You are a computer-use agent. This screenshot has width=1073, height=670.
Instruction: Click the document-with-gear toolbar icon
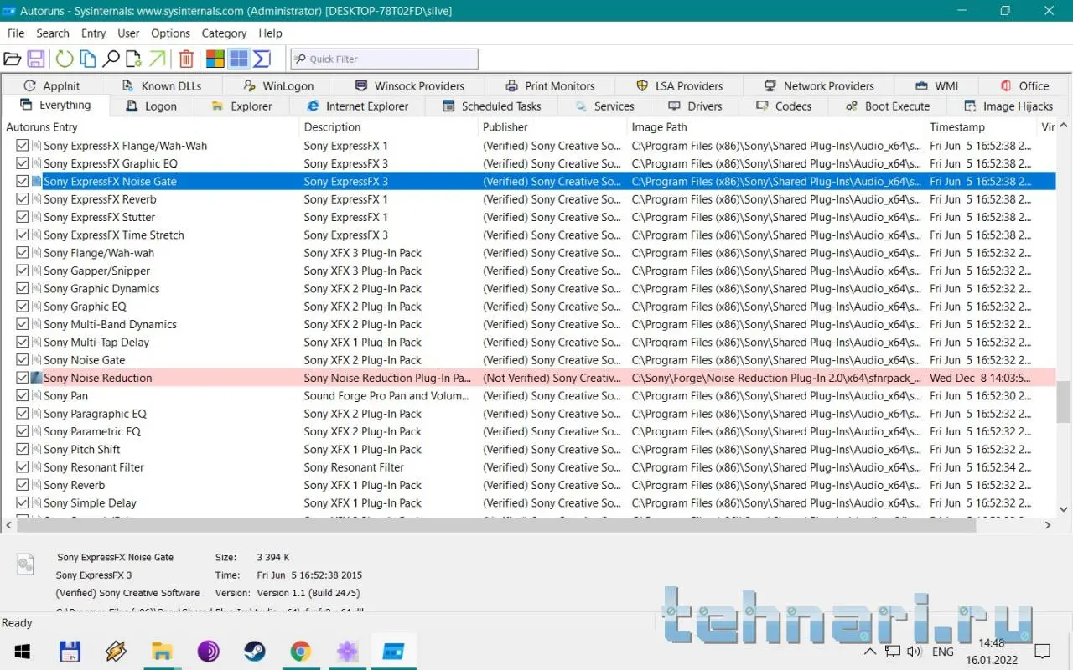pyautogui.click(x=133, y=59)
